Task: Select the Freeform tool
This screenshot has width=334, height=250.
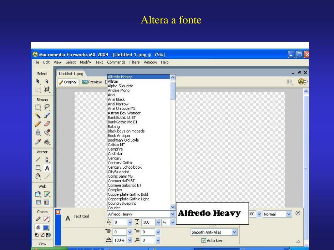Action: pyautogui.click(x=38, y=176)
